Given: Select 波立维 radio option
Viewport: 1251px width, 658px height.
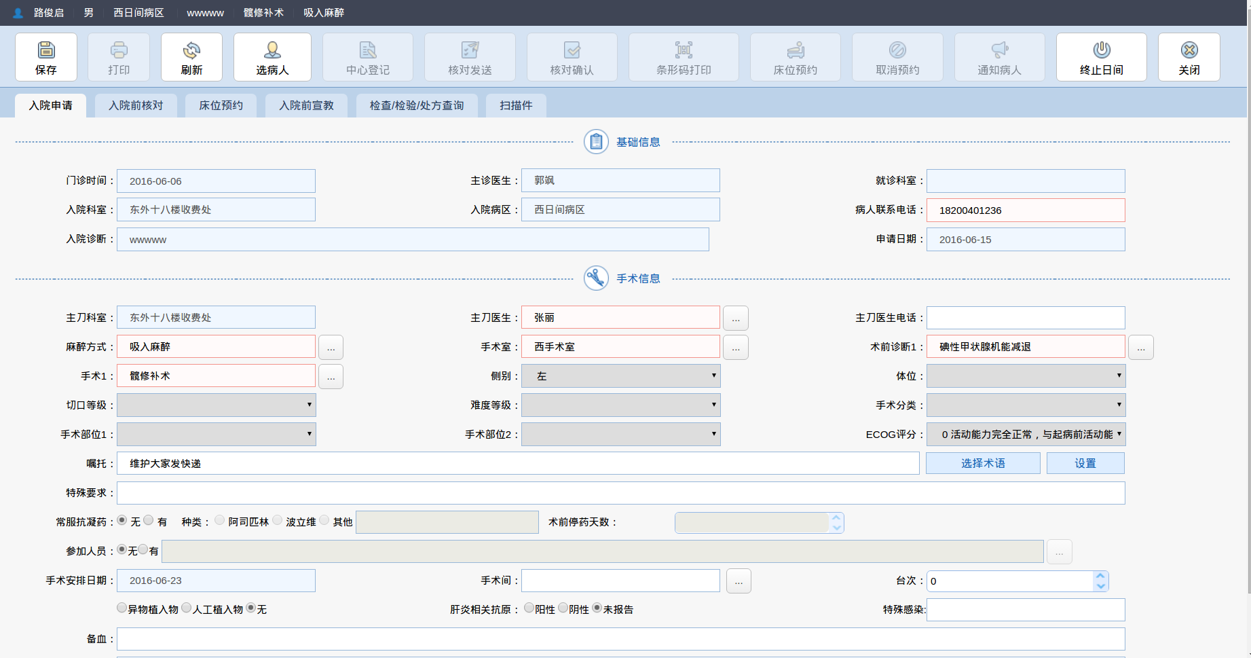Looking at the screenshot, I should coord(278,520).
